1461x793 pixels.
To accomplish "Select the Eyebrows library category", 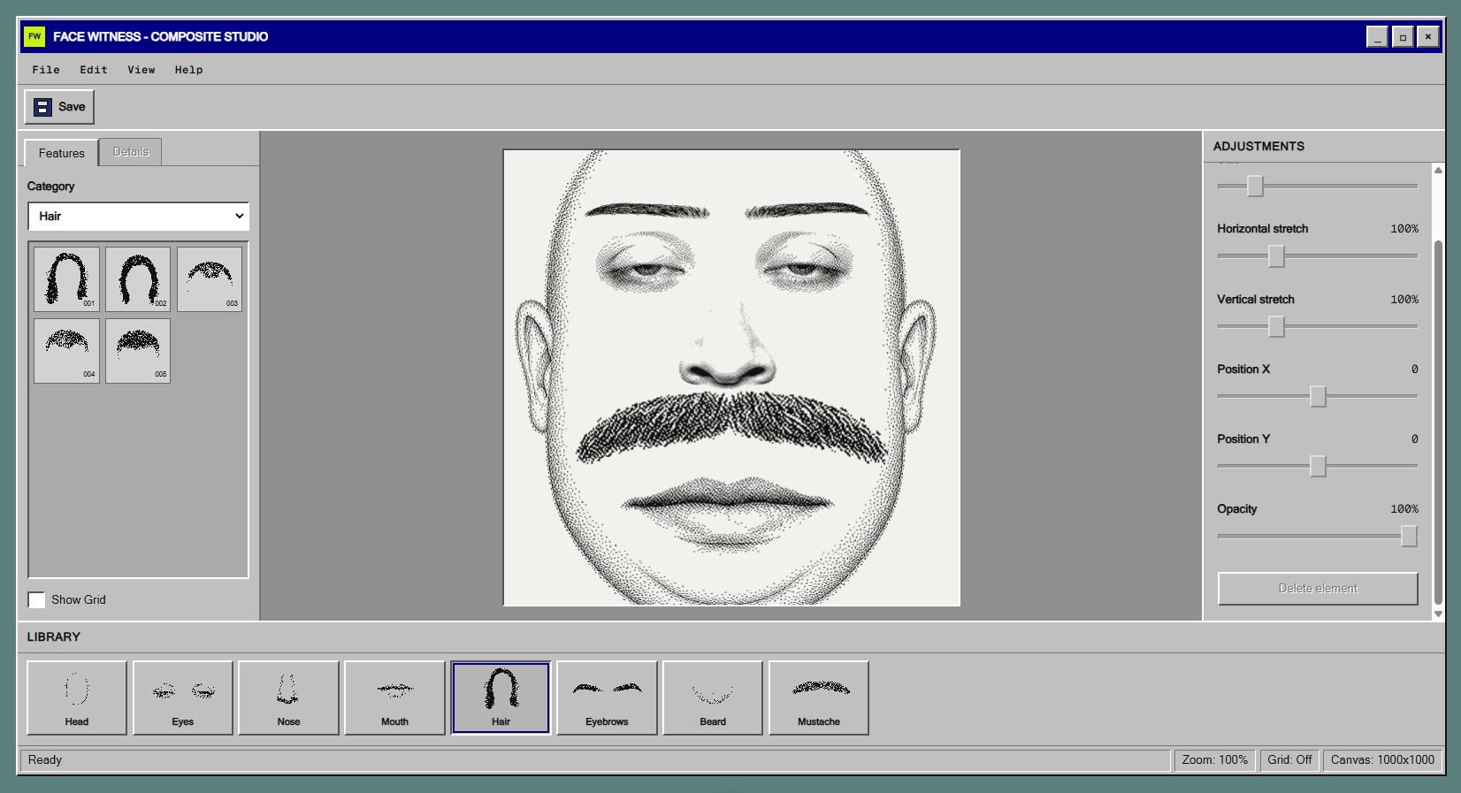I will pos(607,698).
